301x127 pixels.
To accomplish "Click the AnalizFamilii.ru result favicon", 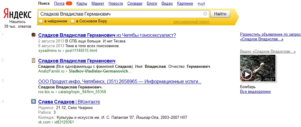I will (34, 60).
